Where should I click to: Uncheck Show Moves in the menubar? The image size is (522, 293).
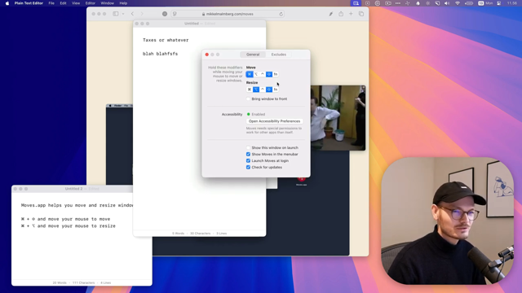pos(248,154)
